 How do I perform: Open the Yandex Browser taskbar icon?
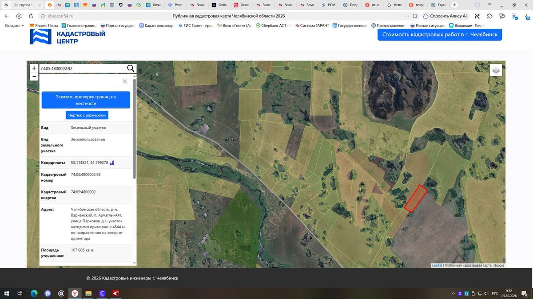[x=74, y=293]
